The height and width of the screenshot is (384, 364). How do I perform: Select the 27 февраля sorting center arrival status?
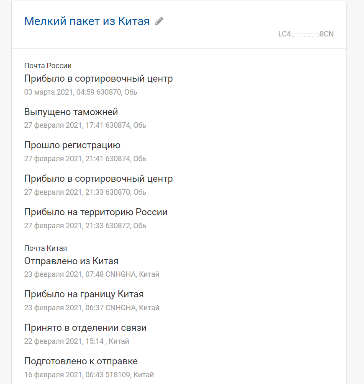98,179
